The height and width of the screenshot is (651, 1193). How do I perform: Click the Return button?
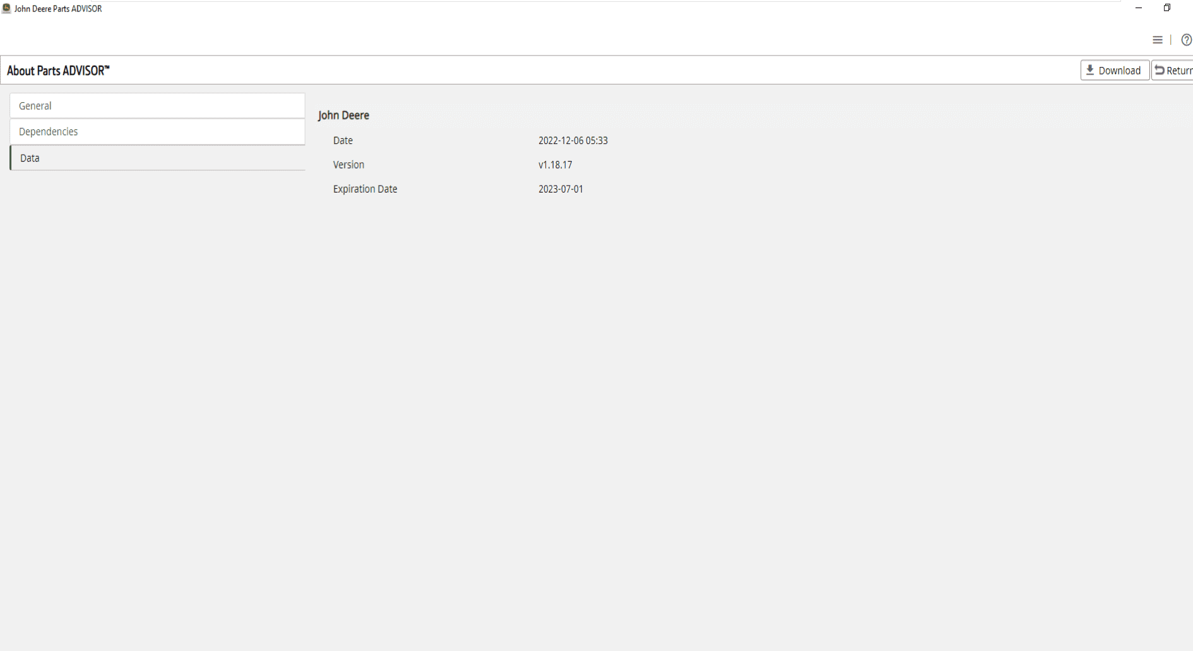pos(1173,70)
